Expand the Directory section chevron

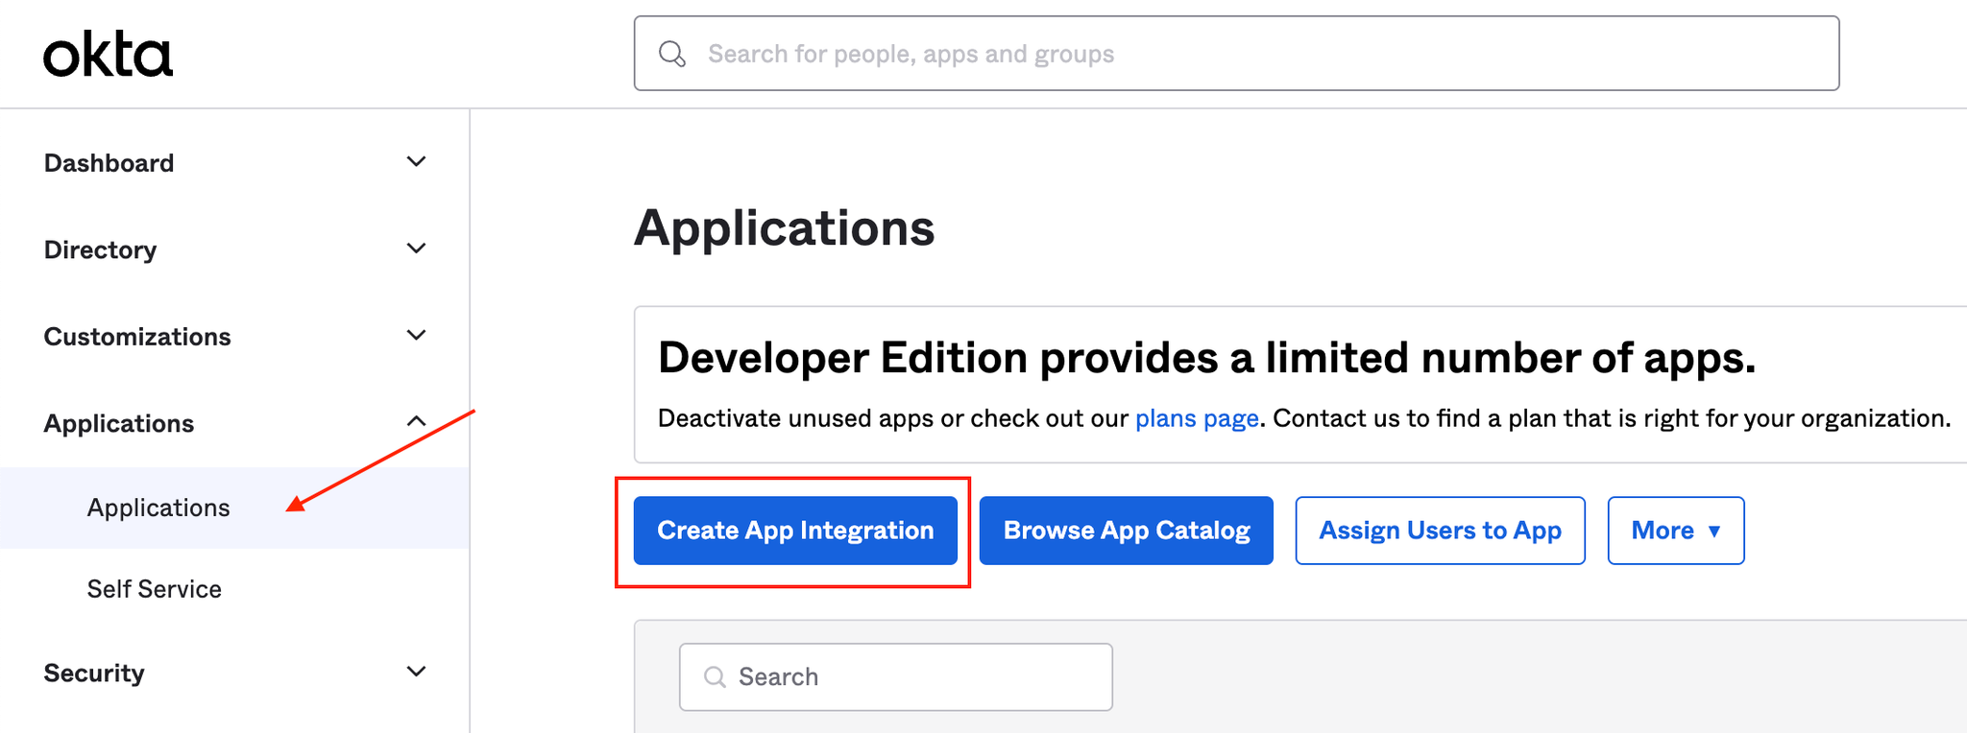pos(416,248)
